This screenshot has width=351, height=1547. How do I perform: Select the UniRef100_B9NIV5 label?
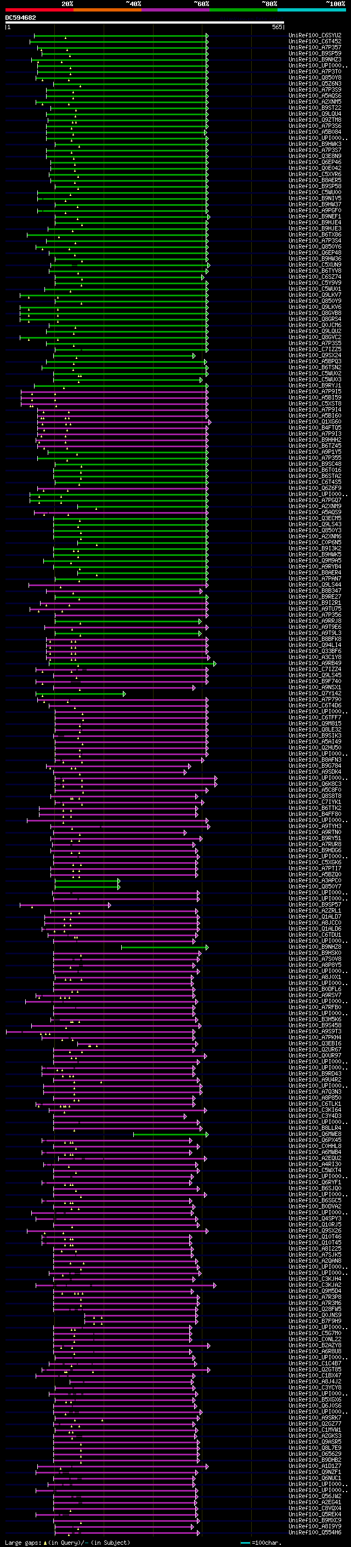point(315,198)
